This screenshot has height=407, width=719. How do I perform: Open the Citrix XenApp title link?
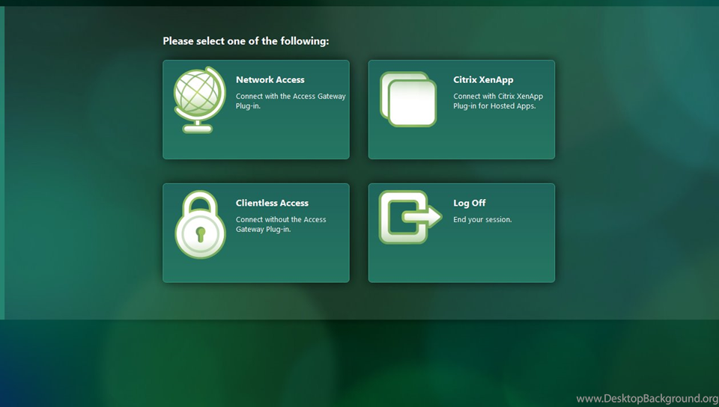[x=483, y=79]
